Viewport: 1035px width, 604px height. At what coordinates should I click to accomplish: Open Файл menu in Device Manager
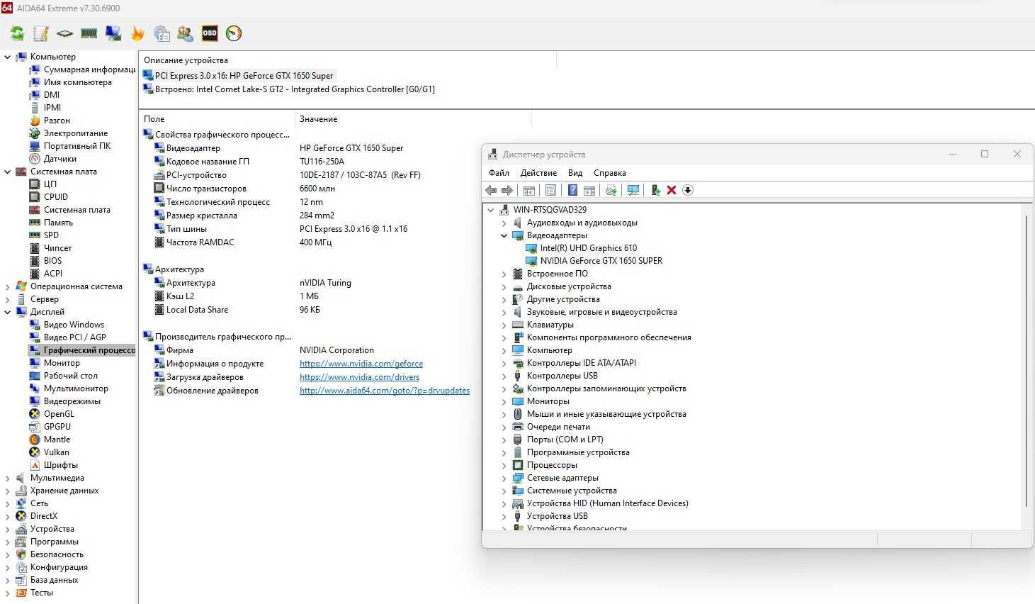coord(499,173)
